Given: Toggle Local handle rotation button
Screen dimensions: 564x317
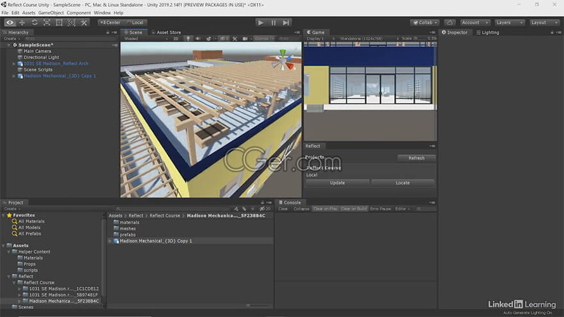Looking at the screenshot, I should (135, 22).
